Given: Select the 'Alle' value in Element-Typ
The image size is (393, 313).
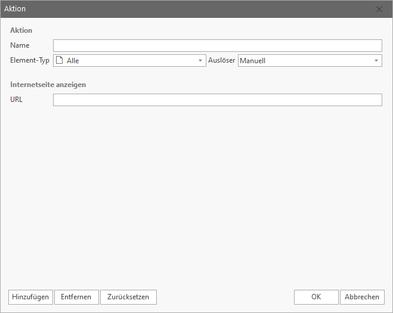Looking at the screenshot, I should 73,61.
